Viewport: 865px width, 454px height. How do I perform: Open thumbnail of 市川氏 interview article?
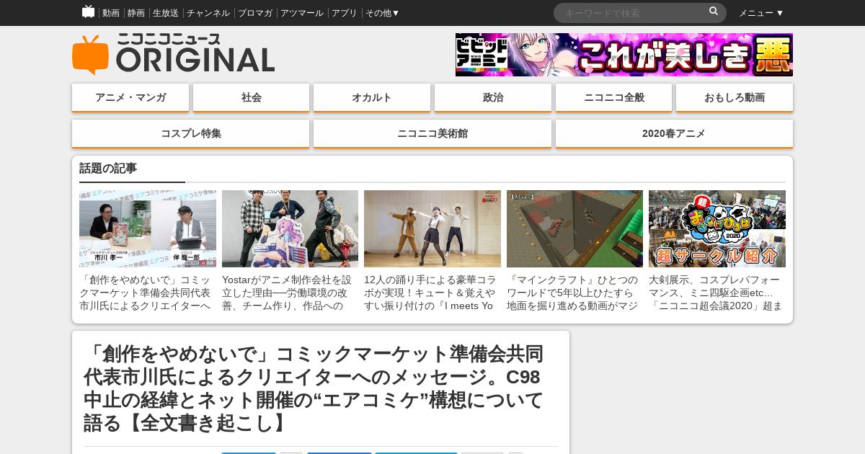tap(148, 229)
